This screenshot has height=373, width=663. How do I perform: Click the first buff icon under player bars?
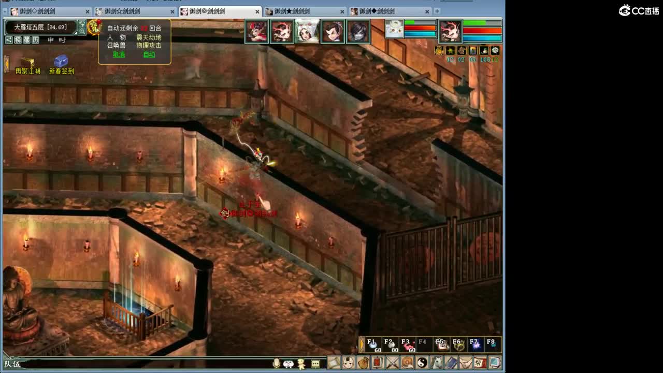point(439,50)
